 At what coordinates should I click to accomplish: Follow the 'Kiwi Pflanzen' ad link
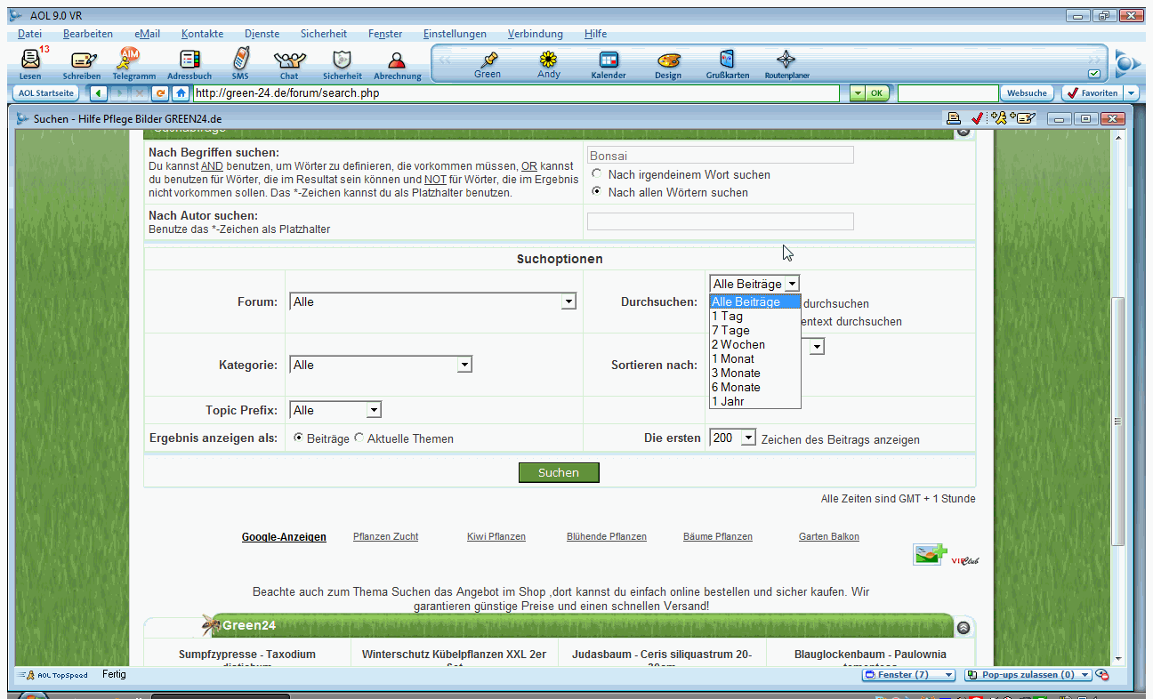click(496, 536)
